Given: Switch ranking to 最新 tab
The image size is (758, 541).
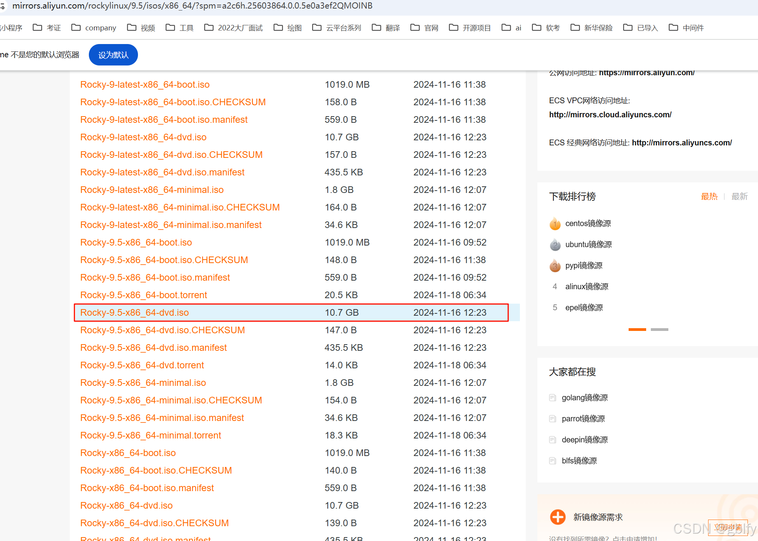Looking at the screenshot, I should [x=739, y=196].
